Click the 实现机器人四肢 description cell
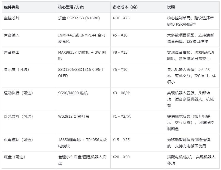The width and height of the screenshot is (221, 170). [x=192, y=99]
